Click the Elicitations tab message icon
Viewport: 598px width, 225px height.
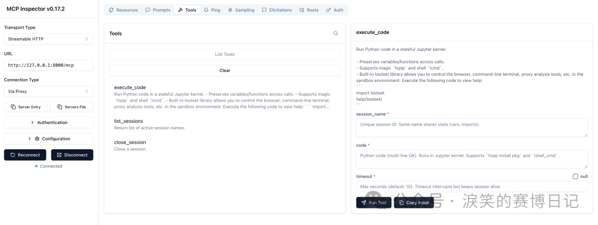tap(264, 11)
